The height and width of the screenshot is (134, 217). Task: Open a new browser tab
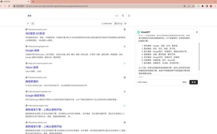point(33,1)
